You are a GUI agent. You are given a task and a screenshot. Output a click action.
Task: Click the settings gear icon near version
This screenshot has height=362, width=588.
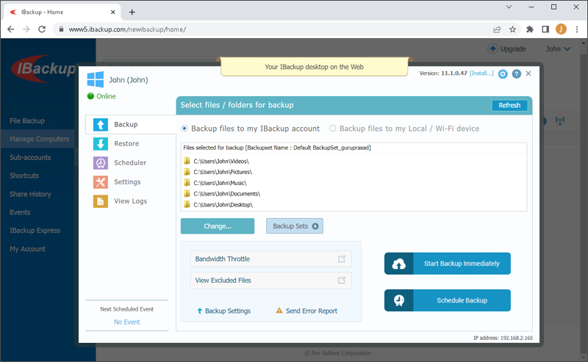(x=503, y=74)
